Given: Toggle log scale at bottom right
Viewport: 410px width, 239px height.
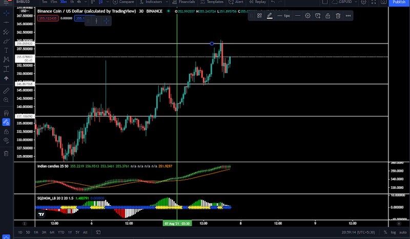Looking at the screenshot, I should [393, 232].
